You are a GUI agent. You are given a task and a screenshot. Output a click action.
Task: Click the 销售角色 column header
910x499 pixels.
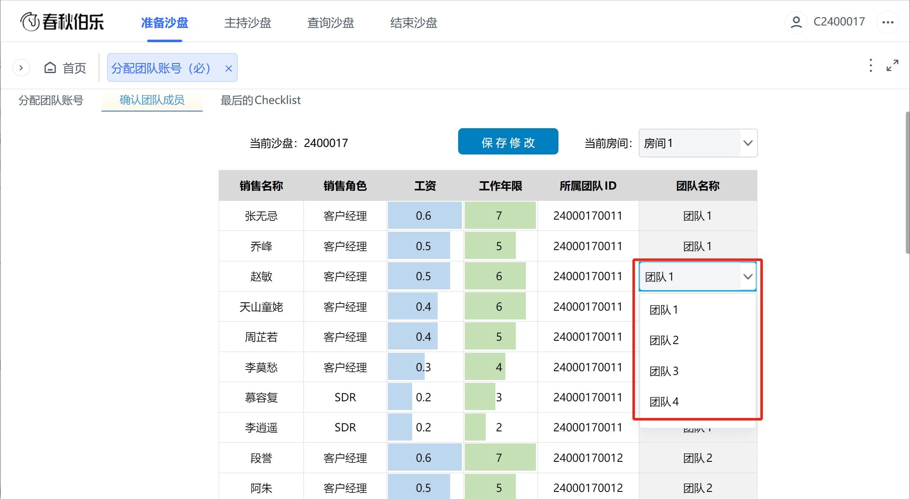click(x=345, y=186)
